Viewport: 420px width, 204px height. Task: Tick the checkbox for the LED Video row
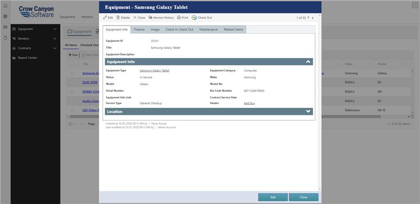(x=72, y=110)
